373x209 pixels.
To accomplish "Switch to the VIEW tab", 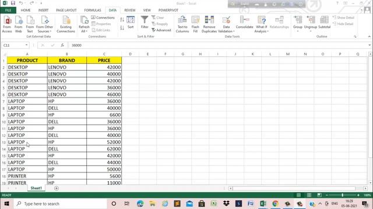I will [147, 10].
